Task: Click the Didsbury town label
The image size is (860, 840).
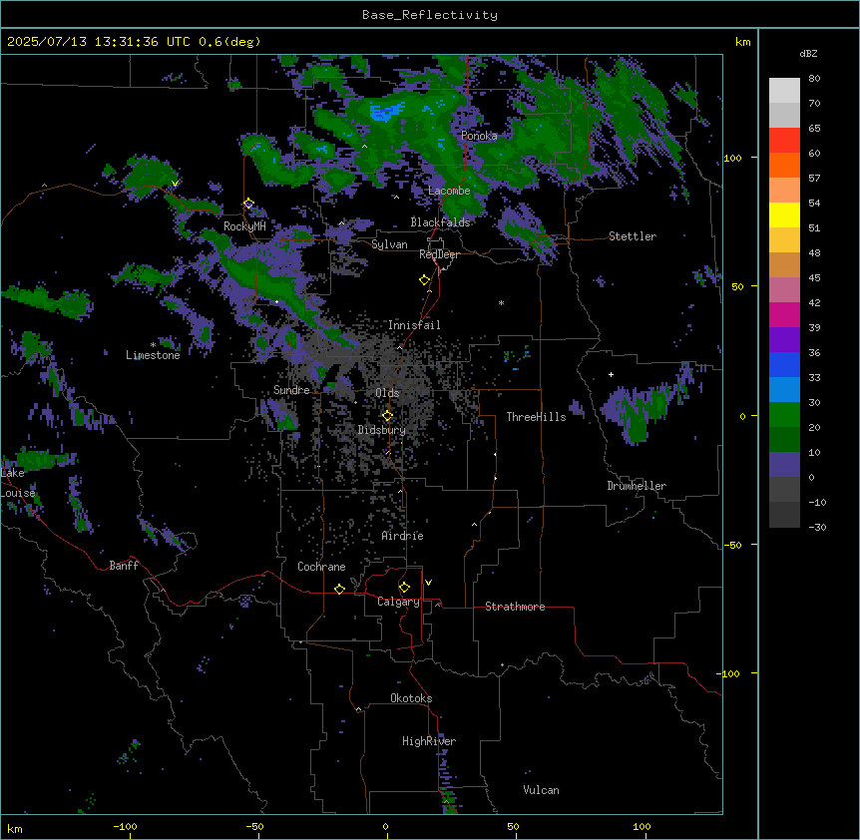Action: click(x=382, y=430)
